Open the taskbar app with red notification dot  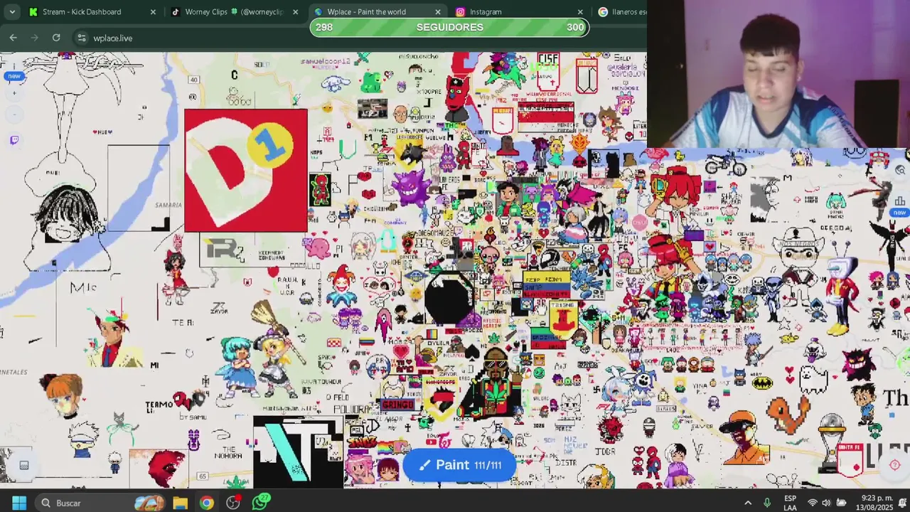233,503
